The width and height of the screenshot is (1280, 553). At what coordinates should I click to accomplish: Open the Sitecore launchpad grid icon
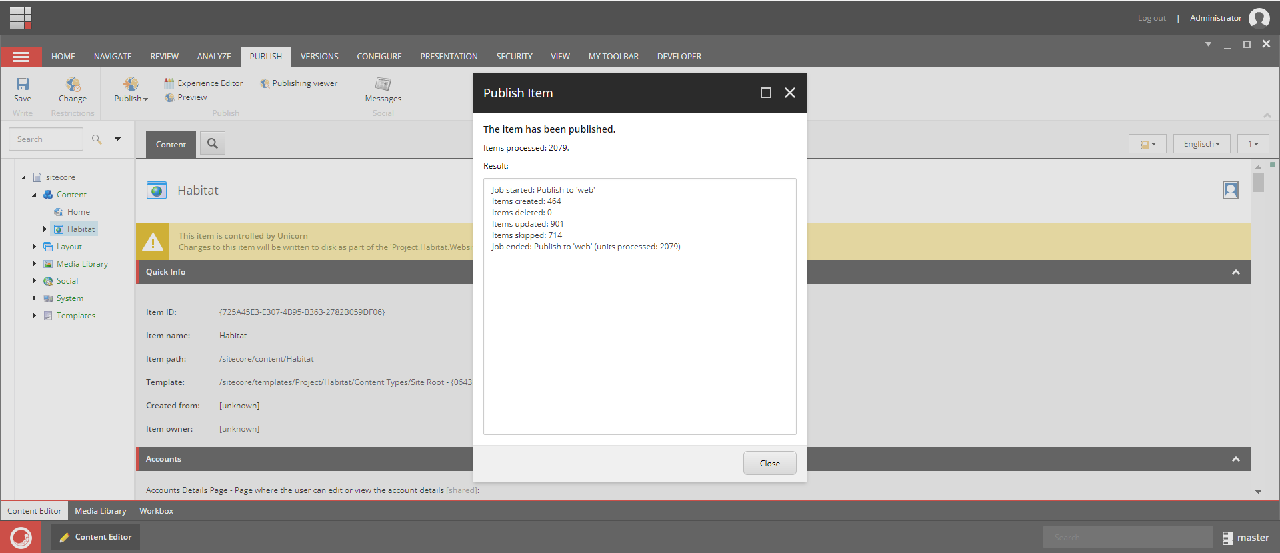[x=21, y=17]
